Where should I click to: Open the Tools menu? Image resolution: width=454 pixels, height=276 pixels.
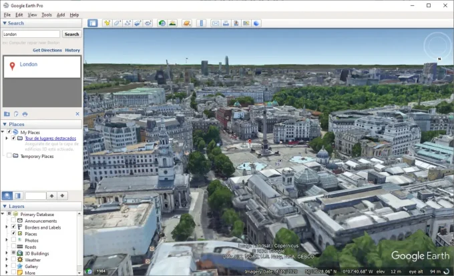point(47,15)
